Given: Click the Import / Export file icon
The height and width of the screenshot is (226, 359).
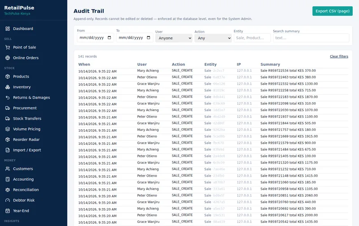Looking at the screenshot, I should pos(8,150).
